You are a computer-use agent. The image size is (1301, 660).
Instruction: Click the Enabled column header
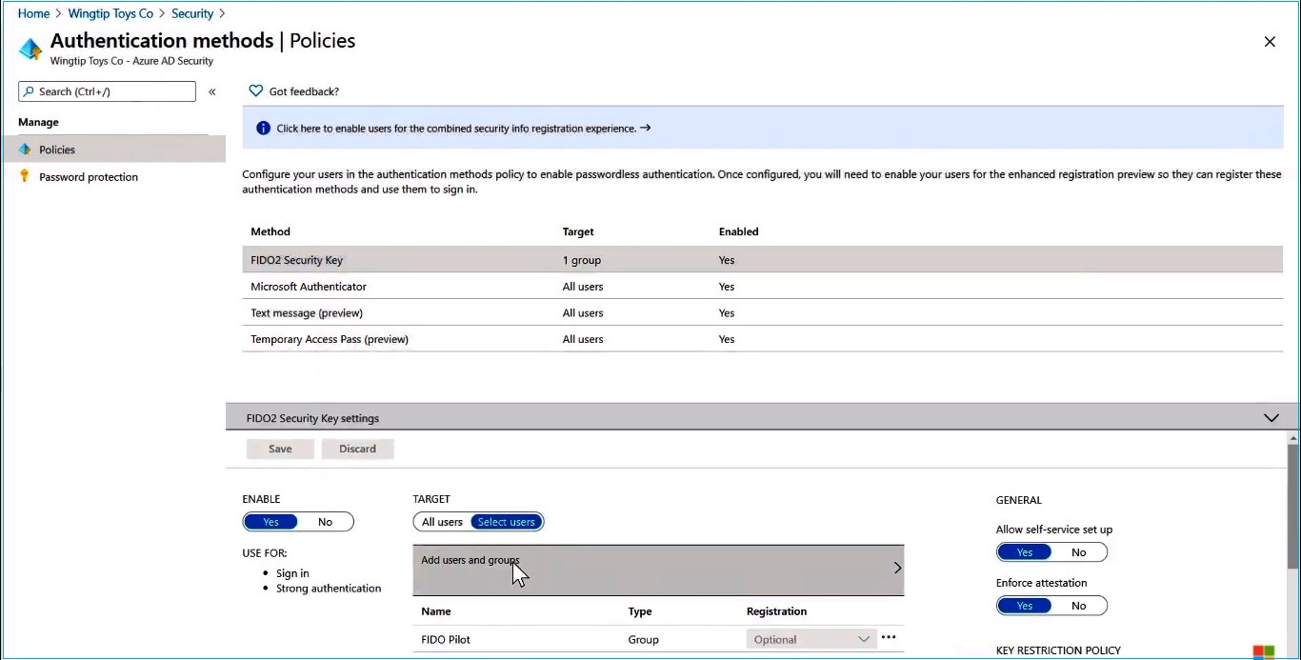[x=739, y=231]
